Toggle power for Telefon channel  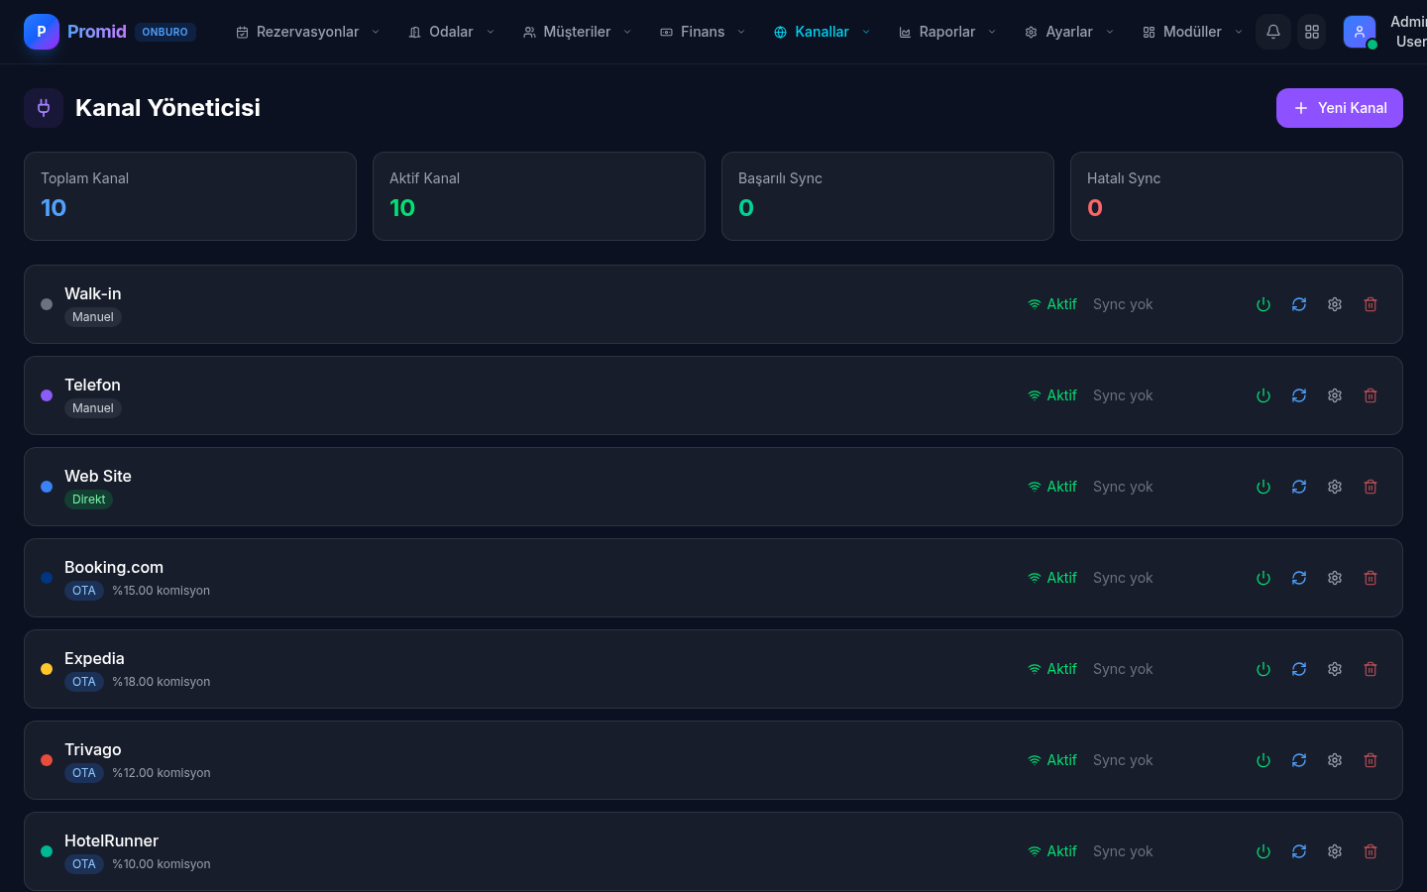[x=1263, y=395]
